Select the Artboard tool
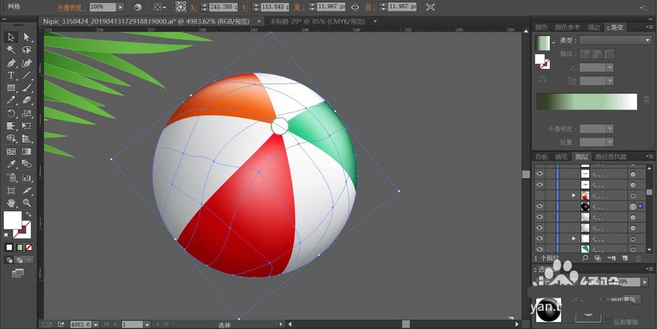The height and width of the screenshot is (329, 657). tap(11, 190)
